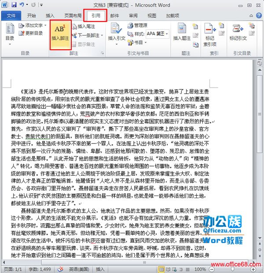Click 显示备注 button

[84, 44]
